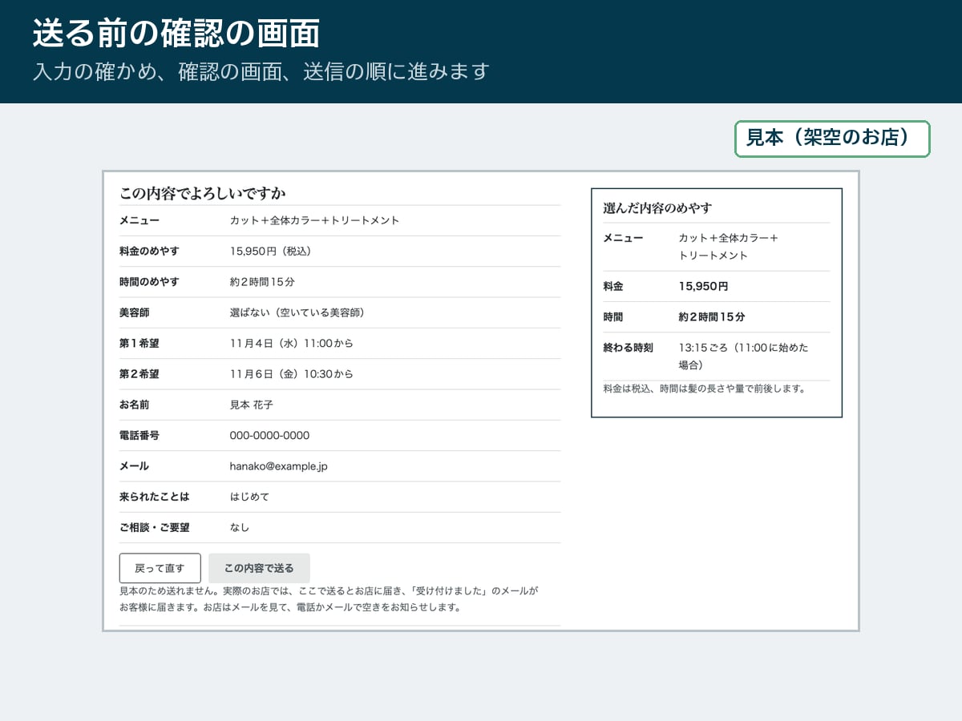962x721 pixels.
Task: Click the menu value カット＋全体カラー＋トリートメント in main table
Action: [315, 220]
